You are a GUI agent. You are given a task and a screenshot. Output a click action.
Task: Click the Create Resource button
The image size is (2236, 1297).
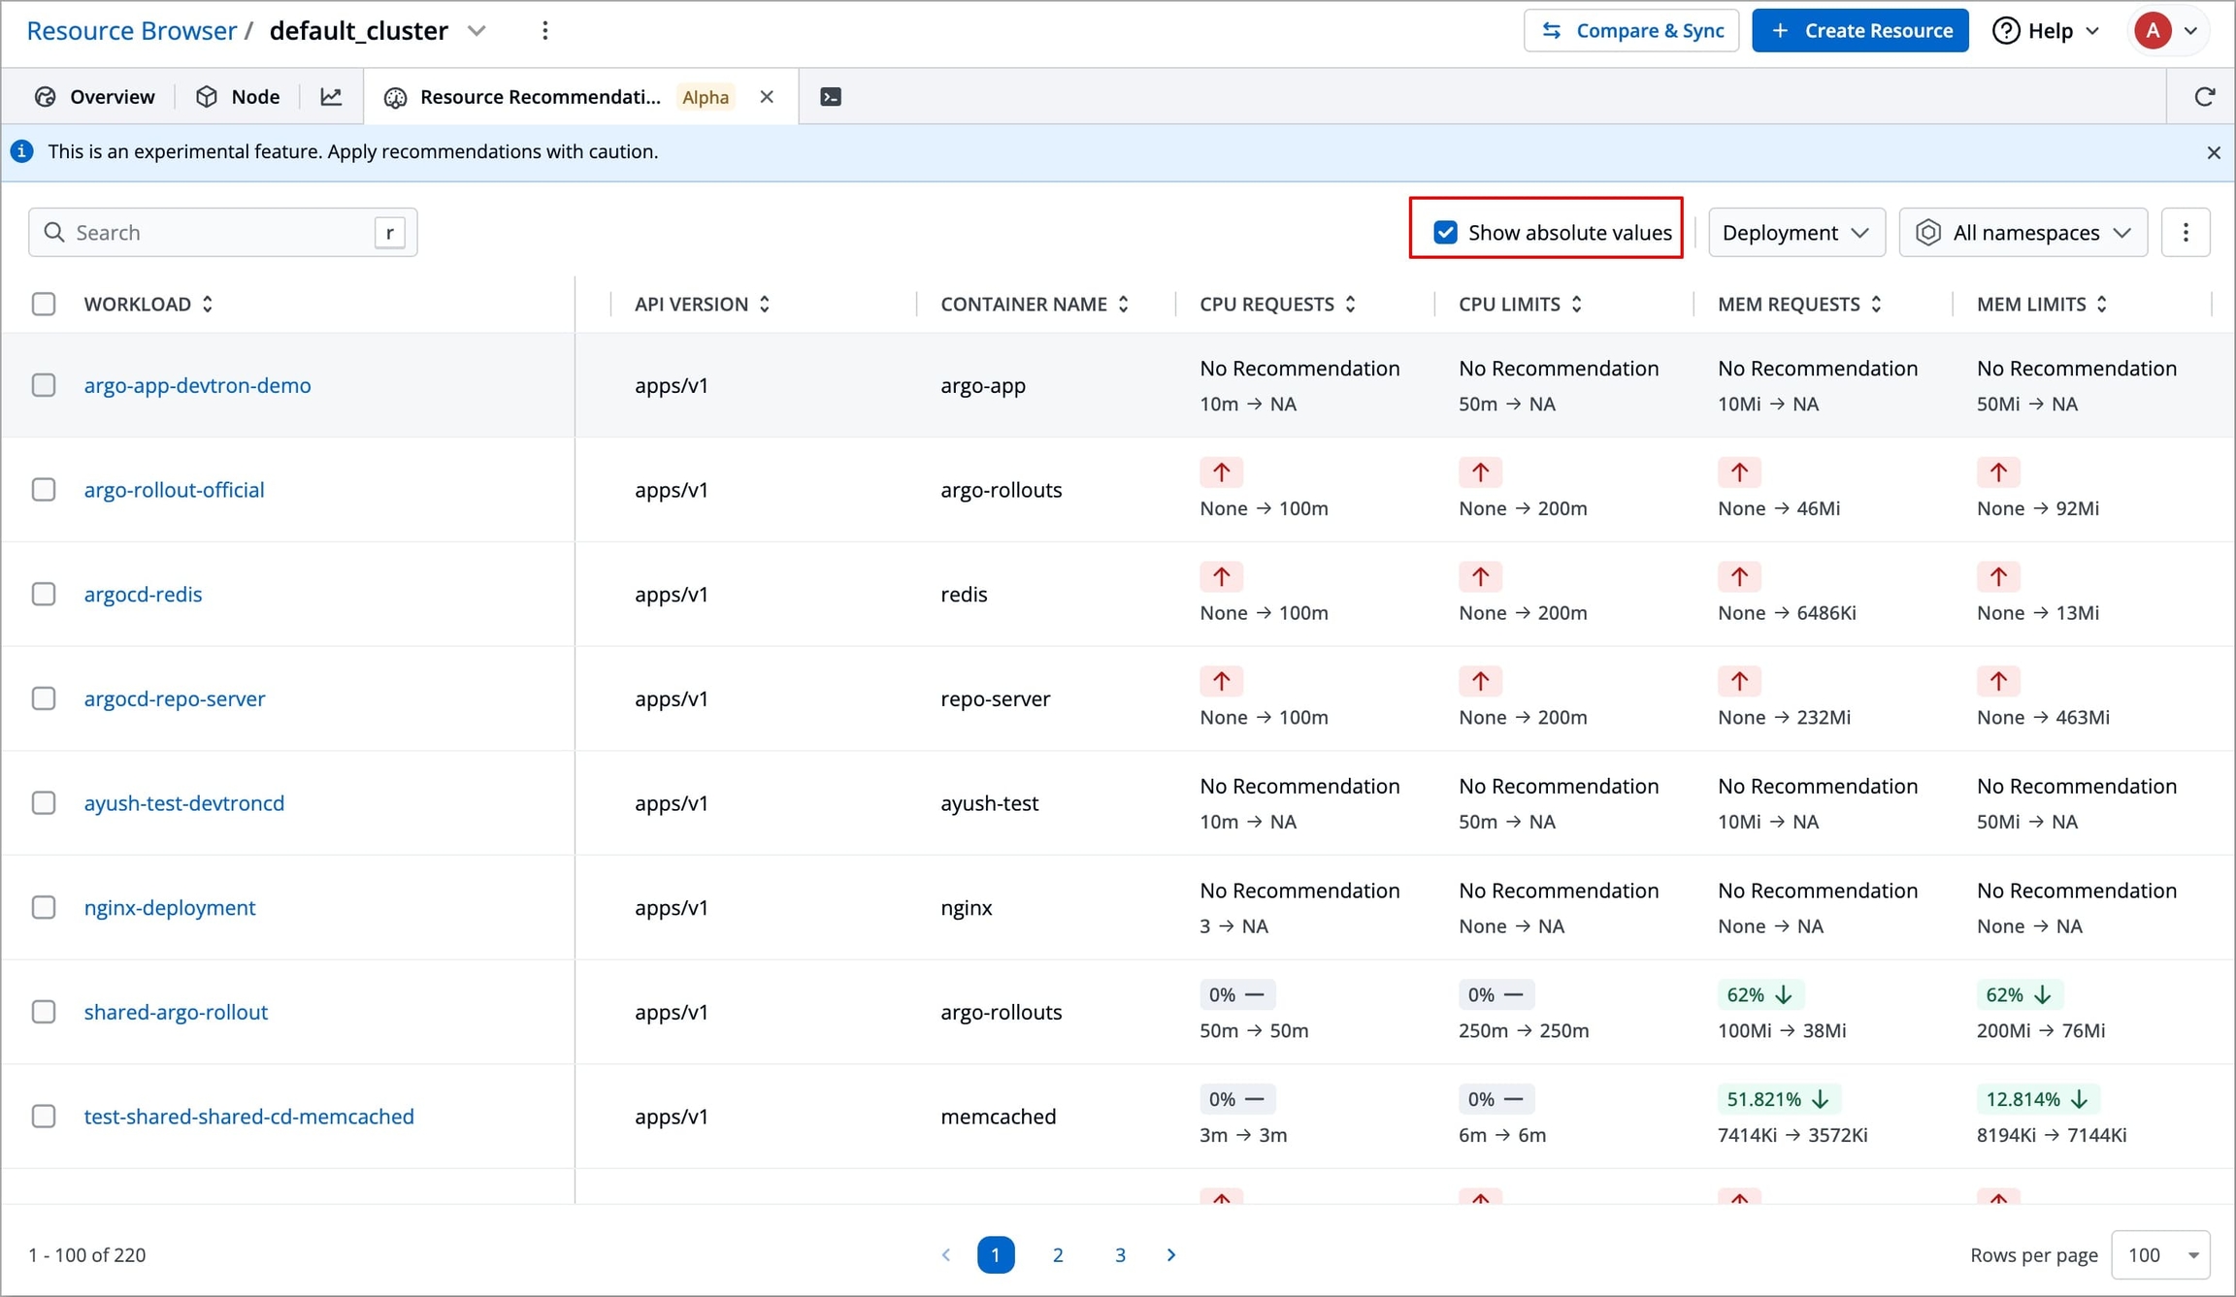pos(1859,31)
